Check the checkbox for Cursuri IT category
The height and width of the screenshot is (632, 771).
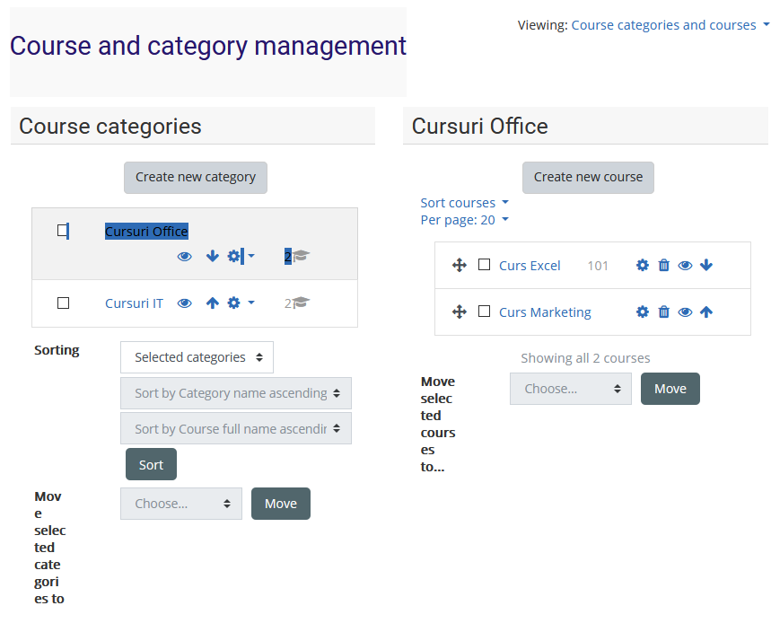(x=63, y=303)
